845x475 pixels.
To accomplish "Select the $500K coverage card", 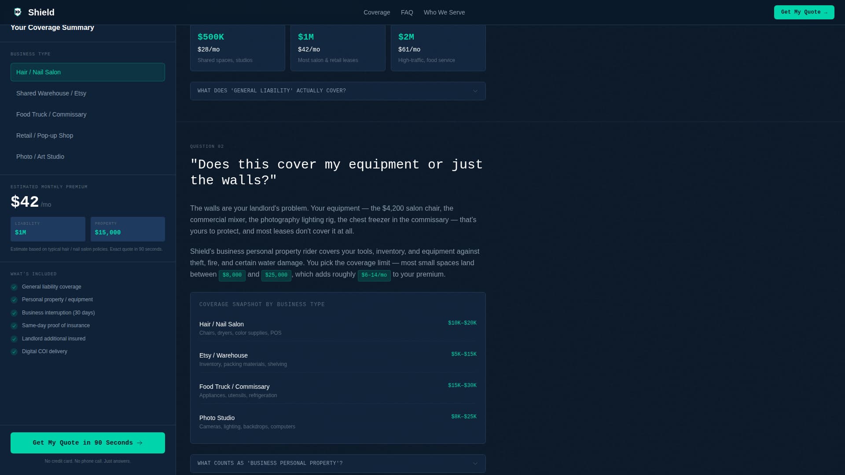I will pyautogui.click(x=237, y=47).
